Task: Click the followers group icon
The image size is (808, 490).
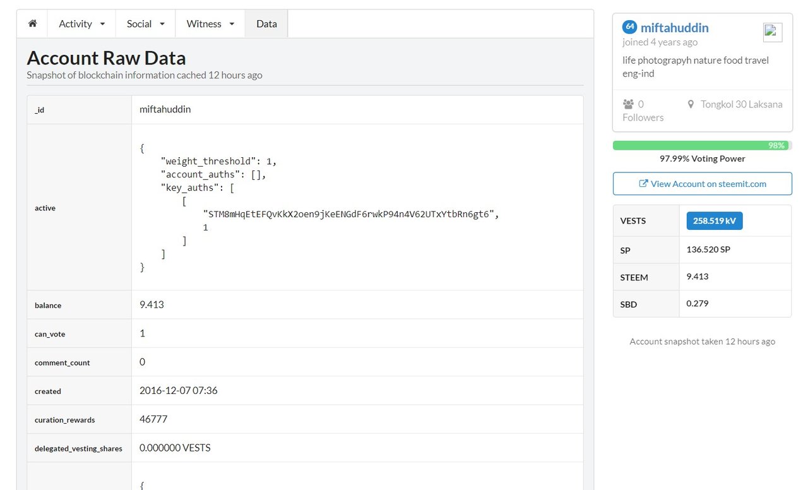Action: (628, 104)
